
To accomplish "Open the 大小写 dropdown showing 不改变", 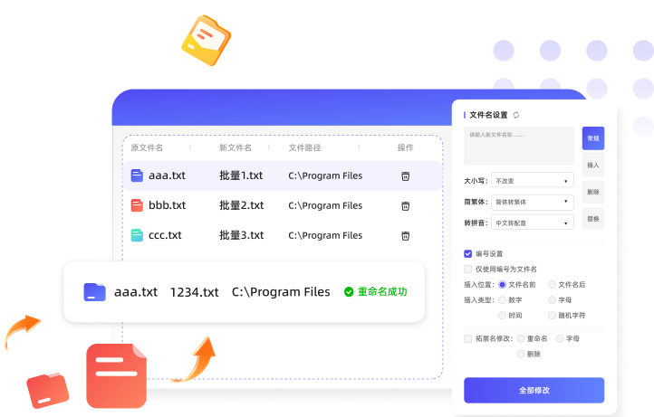I will tap(533, 180).
